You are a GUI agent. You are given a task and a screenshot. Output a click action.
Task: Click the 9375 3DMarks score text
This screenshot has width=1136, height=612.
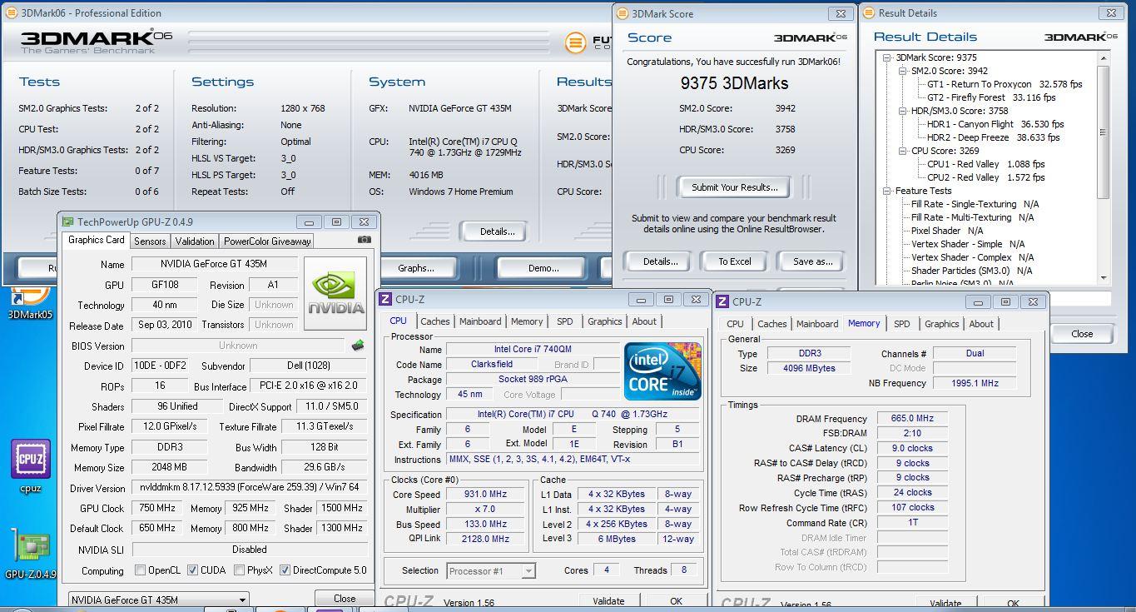point(734,83)
